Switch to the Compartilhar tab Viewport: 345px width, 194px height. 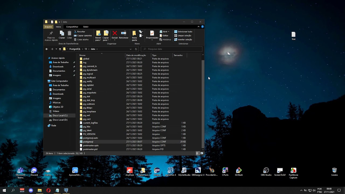pyautogui.click(x=72, y=27)
